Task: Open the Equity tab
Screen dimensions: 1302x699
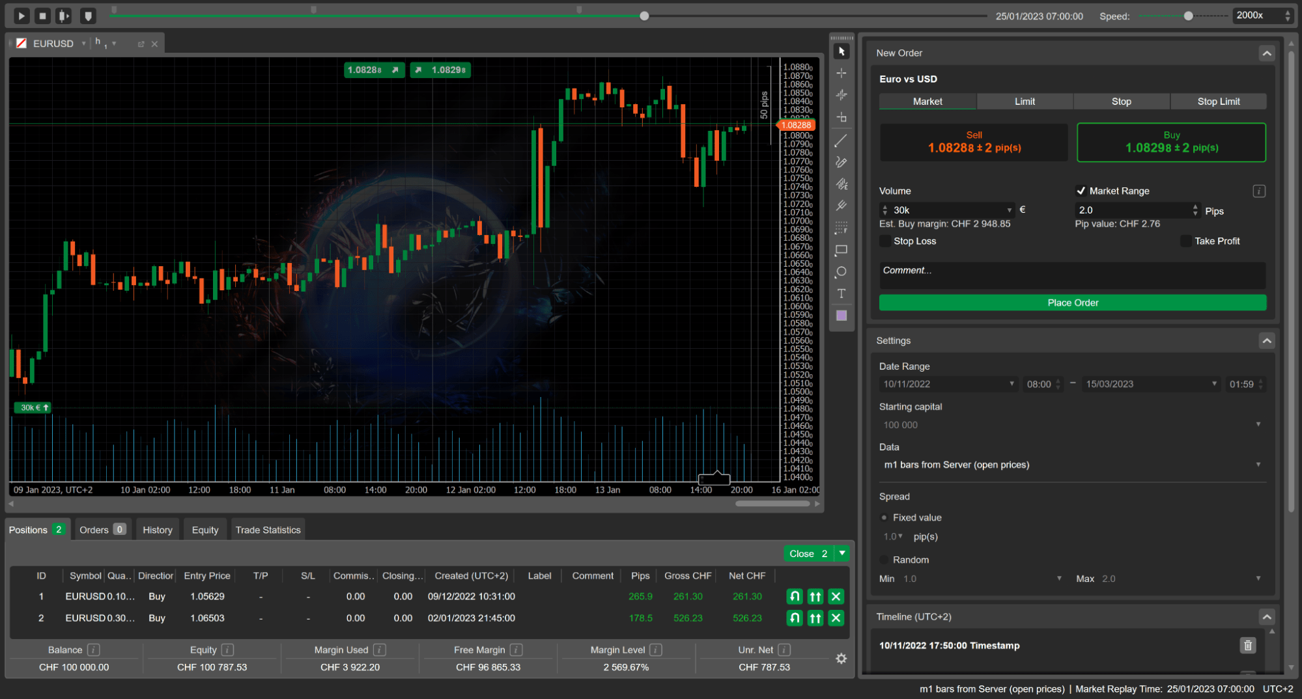Action: point(205,530)
